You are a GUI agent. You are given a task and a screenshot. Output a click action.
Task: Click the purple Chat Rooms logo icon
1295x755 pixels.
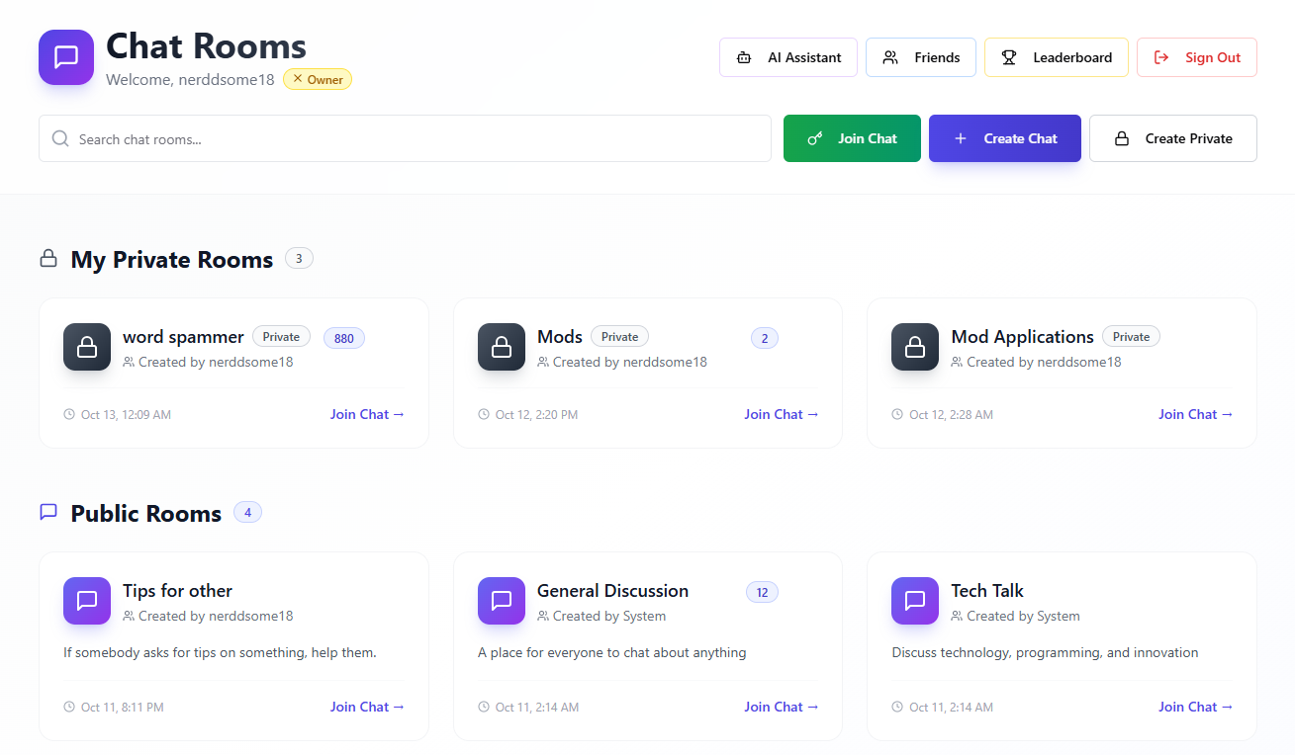coord(66,57)
